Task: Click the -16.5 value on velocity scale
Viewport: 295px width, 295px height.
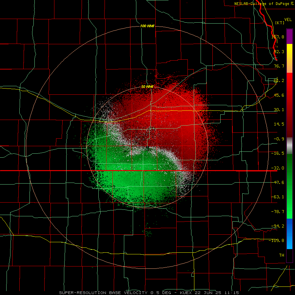Action: [x=278, y=153]
